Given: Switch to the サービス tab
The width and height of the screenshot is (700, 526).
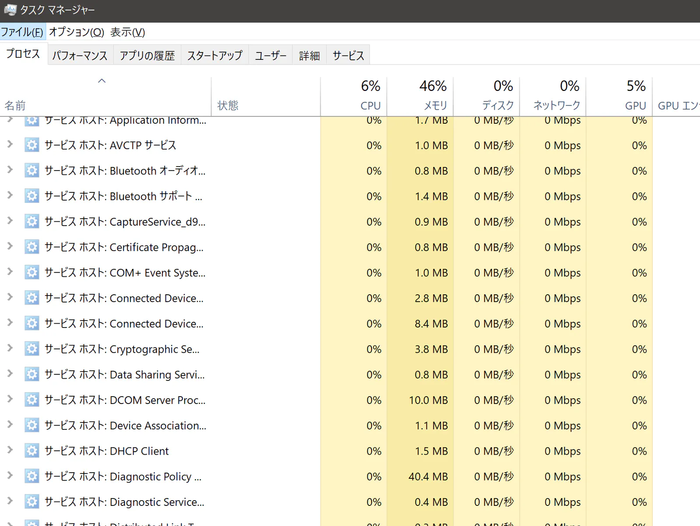Looking at the screenshot, I should 348,56.
